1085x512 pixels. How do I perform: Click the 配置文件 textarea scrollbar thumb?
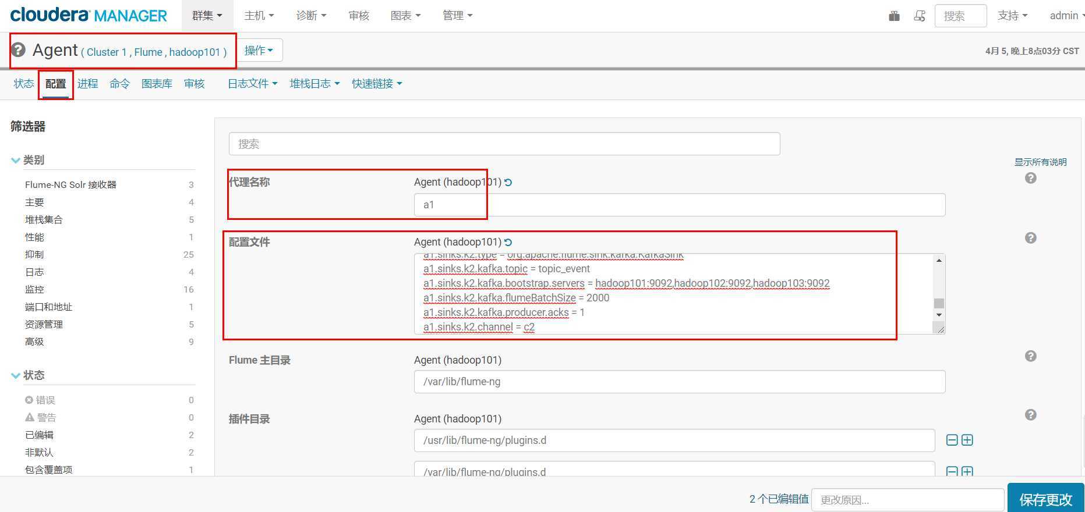pos(939,304)
